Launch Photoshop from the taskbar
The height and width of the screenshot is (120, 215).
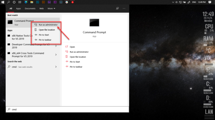click(x=37, y=2)
